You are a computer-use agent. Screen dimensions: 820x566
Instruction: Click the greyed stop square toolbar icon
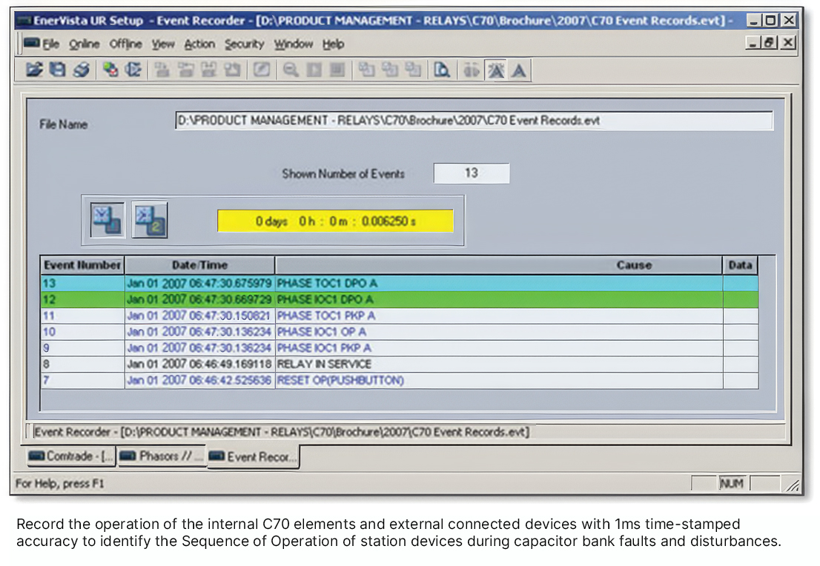pos(337,70)
